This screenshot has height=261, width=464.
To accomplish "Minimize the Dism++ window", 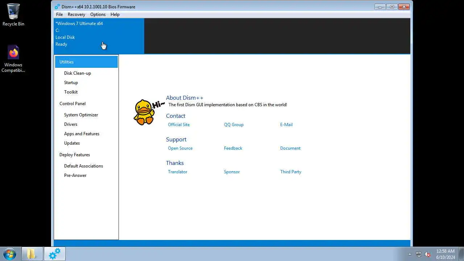I will tap(380, 7).
